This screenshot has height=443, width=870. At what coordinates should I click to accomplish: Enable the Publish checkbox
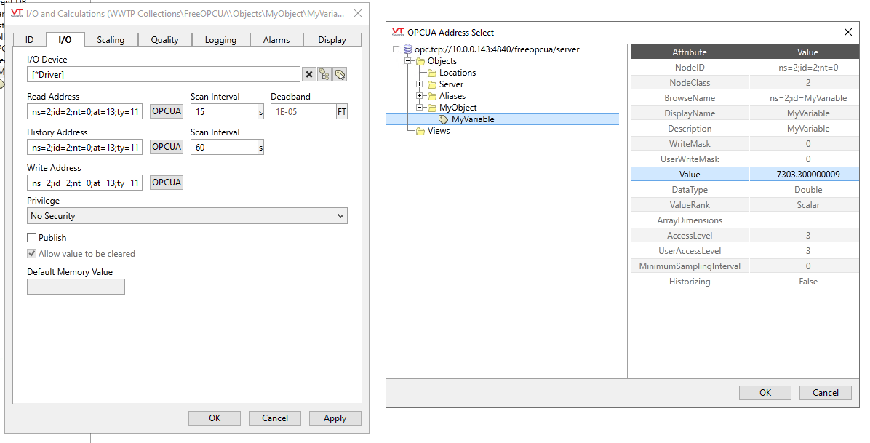(x=32, y=238)
